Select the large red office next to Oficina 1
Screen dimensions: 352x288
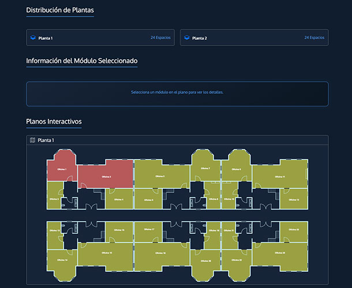(106, 175)
